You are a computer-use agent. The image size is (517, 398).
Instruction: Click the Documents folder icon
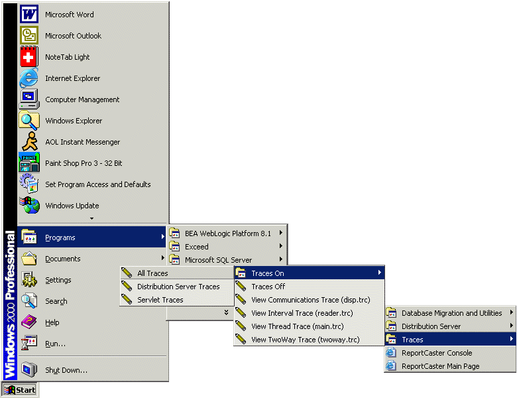pos(29,259)
